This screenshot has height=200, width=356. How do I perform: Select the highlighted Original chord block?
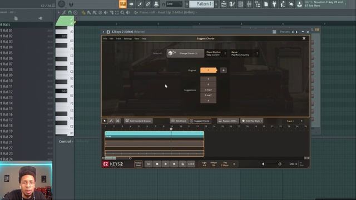click(x=209, y=71)
